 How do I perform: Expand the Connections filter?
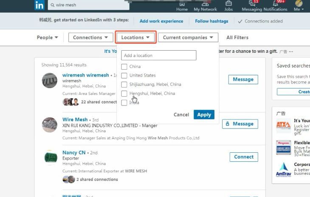pos(90,37)
